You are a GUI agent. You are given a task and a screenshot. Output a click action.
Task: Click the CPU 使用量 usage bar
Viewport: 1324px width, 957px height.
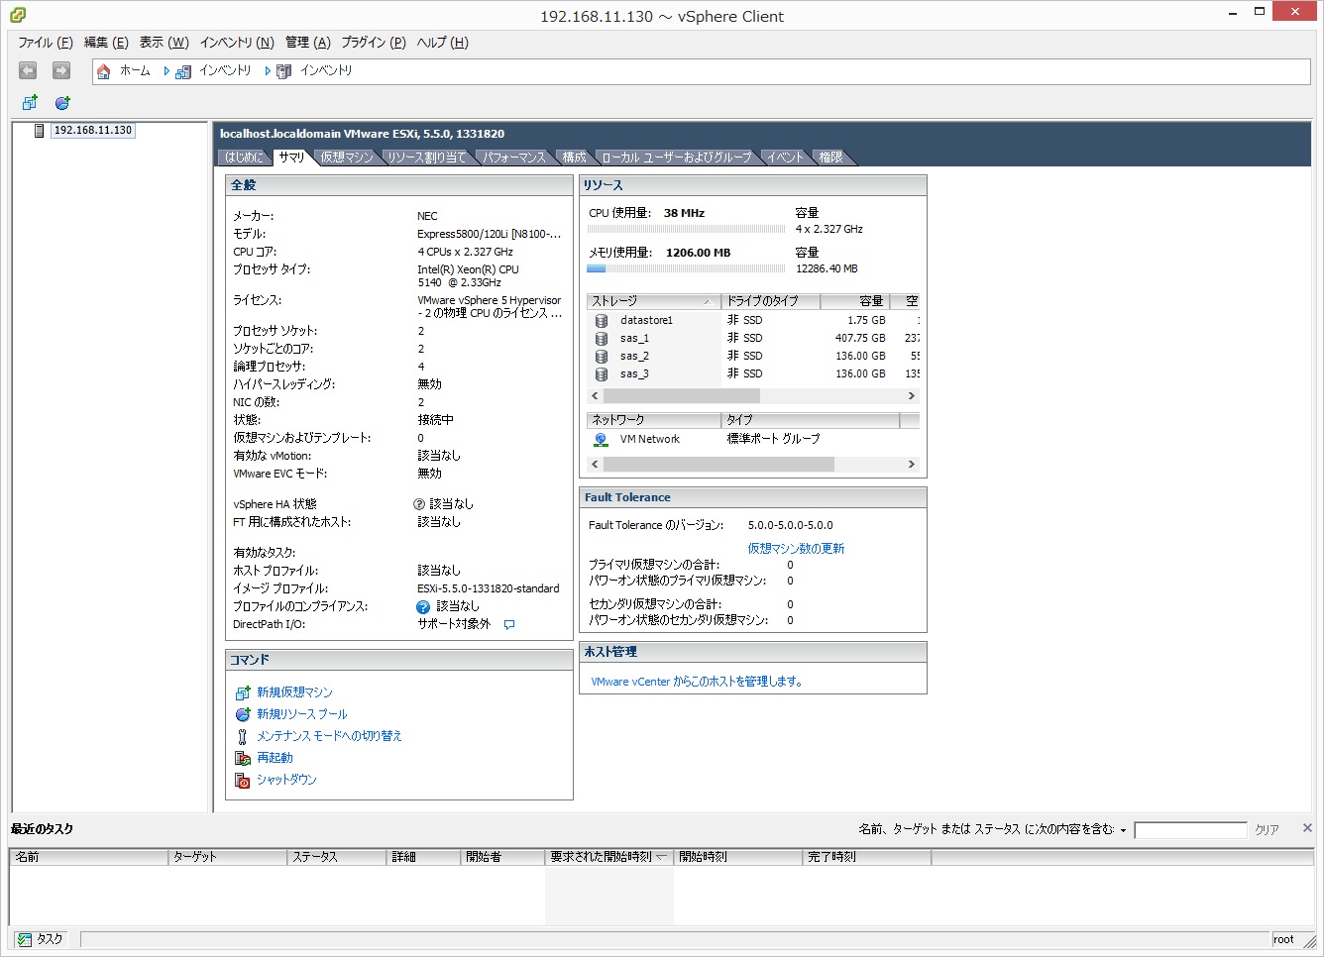686,229
